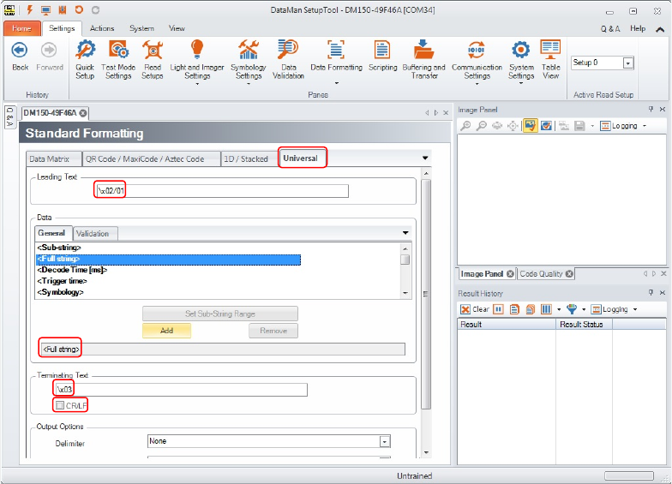672x484 pixels.
Task: Open the Scripting pane
Action: tap(382, 58)
